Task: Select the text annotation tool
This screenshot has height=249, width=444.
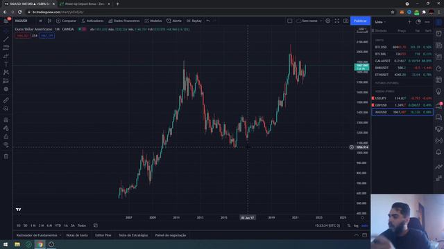Action: coord(6,64)
